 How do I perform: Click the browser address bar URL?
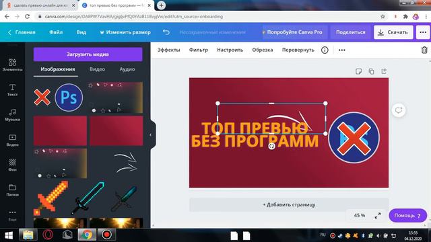coord(133,16)
